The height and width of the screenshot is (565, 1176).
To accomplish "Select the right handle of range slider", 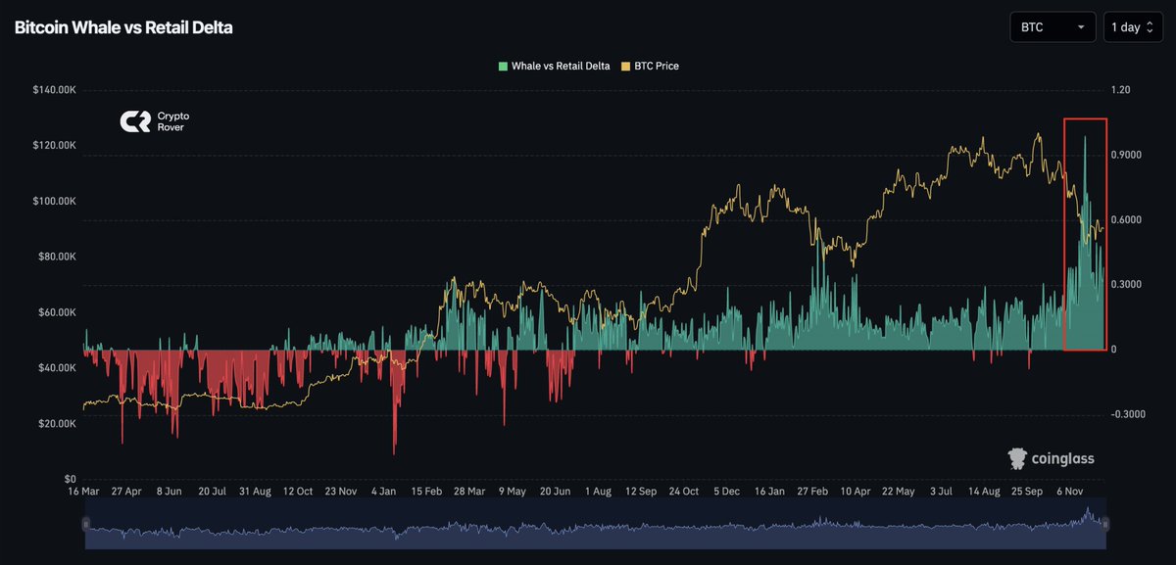I will [1104, 525].
